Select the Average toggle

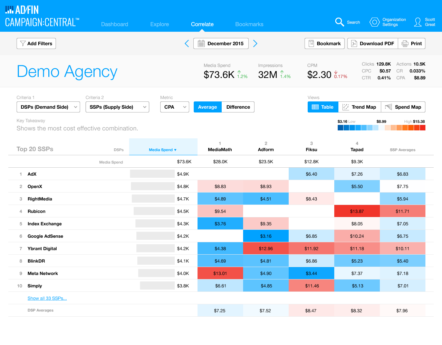point(208,107)
